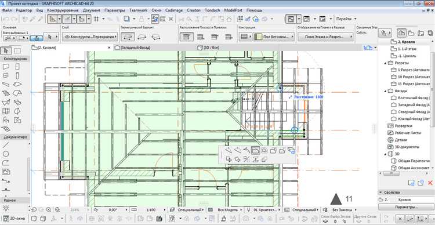Open План Этажа и Разрез dropdown

pos(325,37)
